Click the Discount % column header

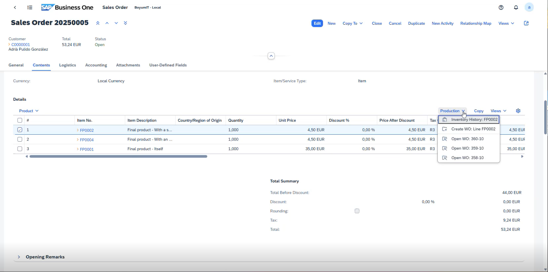352,120
